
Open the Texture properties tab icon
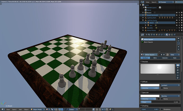coord(169,35)
